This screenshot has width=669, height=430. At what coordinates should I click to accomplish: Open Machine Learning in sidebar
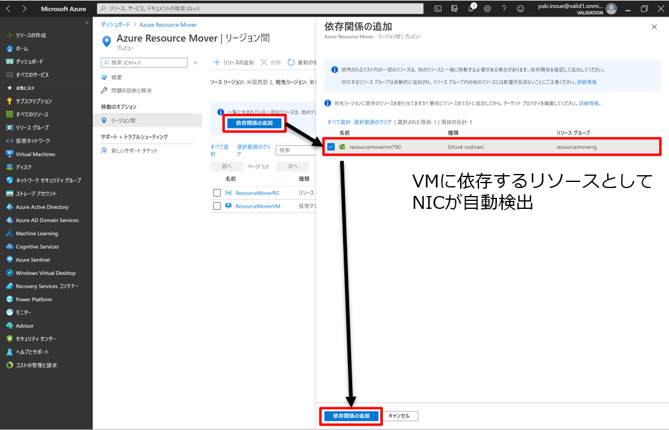point(32,233)
